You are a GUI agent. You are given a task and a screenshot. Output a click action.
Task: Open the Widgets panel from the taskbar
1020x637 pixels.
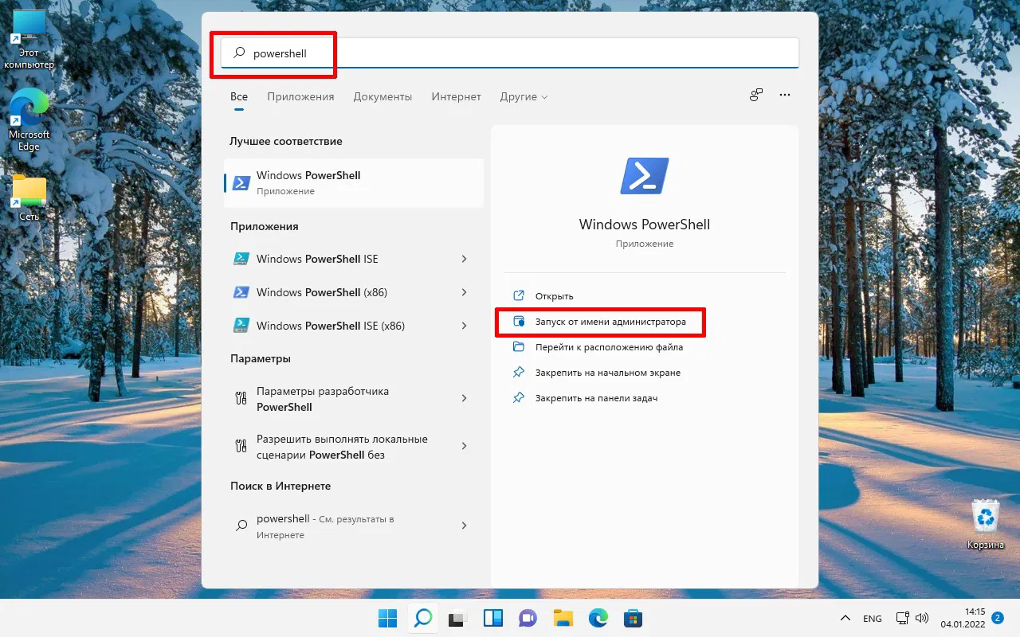click(x=493, y=618)
